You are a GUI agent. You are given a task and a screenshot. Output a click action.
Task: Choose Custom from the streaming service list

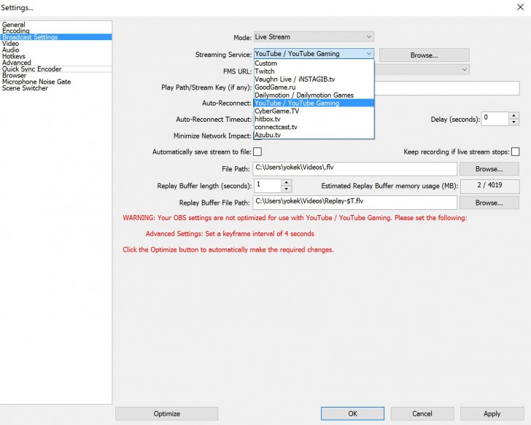(x=314, y=63)
